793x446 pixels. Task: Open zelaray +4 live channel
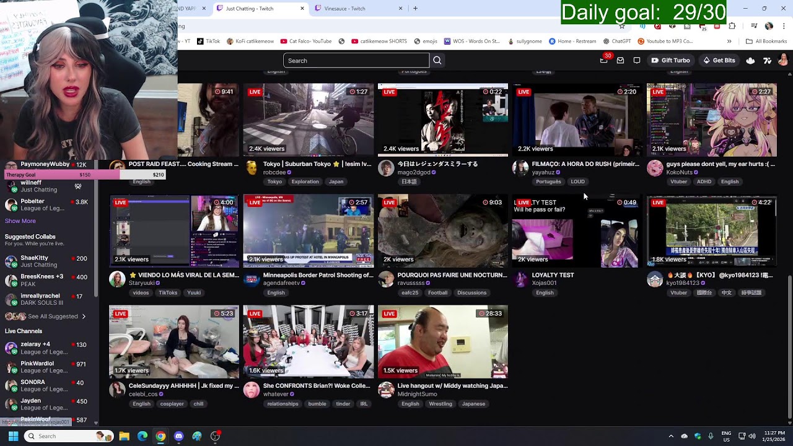click(x=48, y=348)
